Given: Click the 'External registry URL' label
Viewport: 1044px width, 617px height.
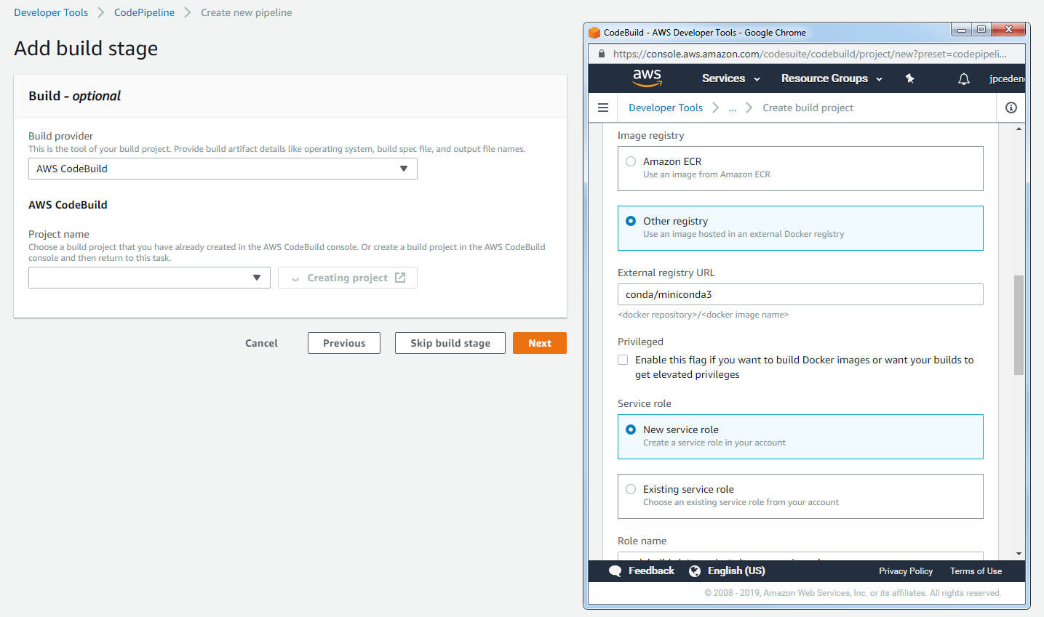Looking at the screenshot, I should coord(666,273).
